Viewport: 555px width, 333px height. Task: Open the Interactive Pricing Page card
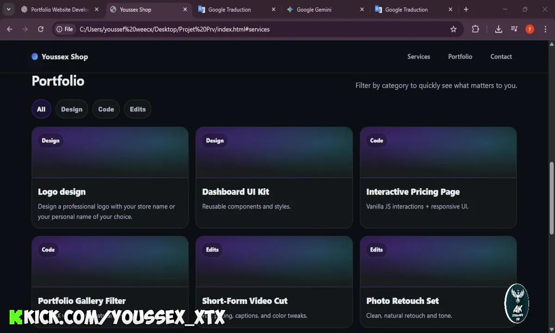click(x=438, y=178)
